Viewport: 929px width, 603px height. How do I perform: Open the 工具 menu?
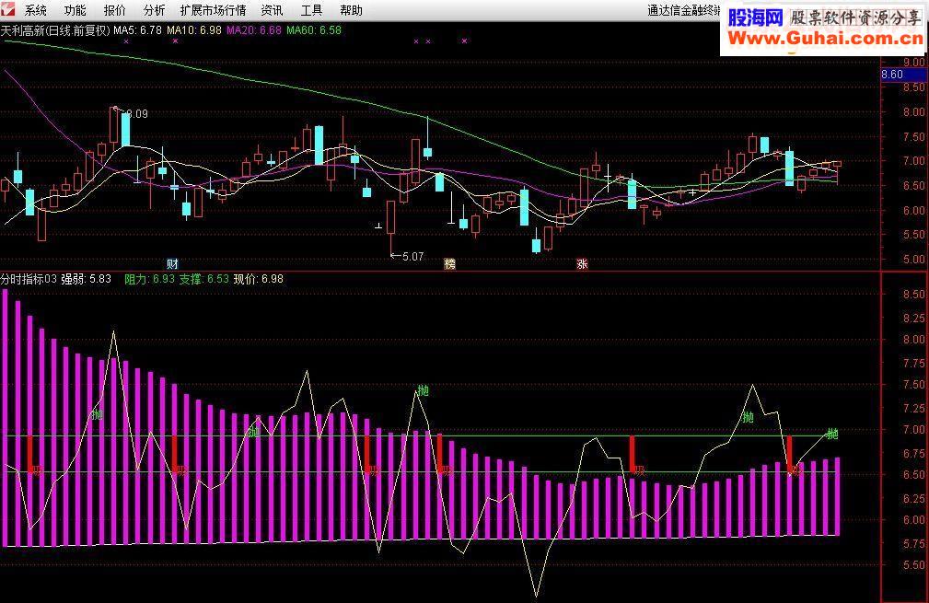click(x=311, y=10)
